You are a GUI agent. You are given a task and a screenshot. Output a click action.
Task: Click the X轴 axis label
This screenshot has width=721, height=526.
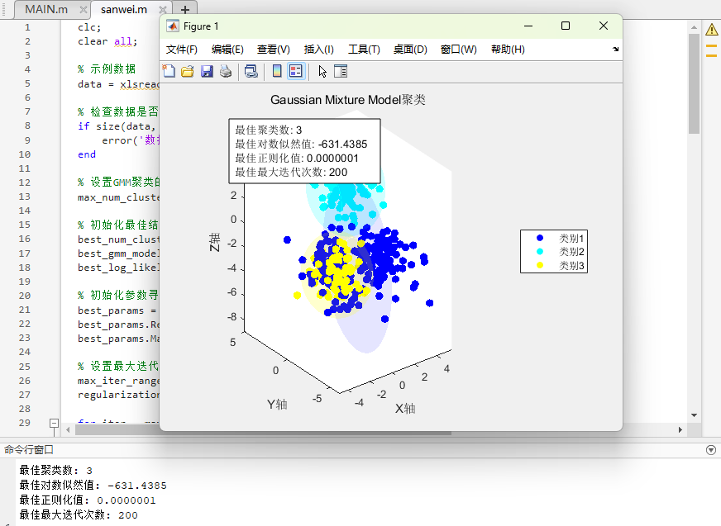pos(405,409)
